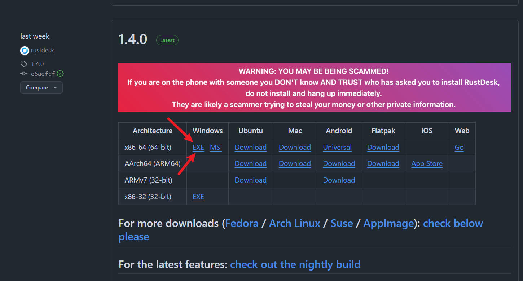Open the Fedora downloads link
This screenshot has height=281, width=523.
(x=242, y=223)
